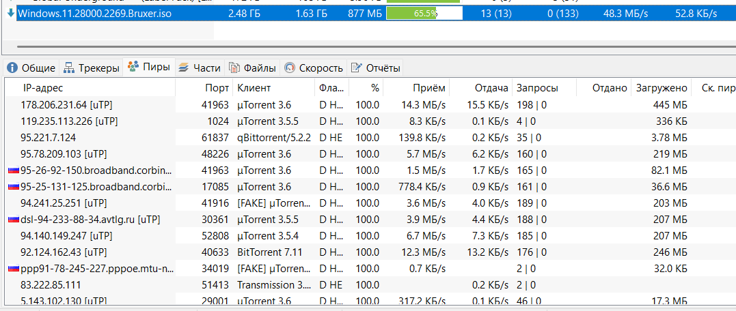The image size is (736, 311).
Task: Click client cell qBittorrent/5.2.2
Action: point(273,138)
